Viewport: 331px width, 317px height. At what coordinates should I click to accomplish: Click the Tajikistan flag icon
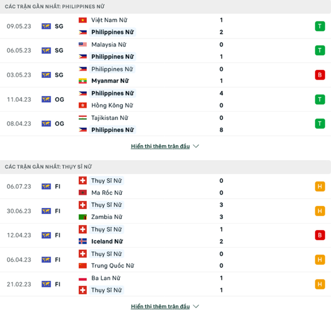pyautogui.click(x=83, y=118)
